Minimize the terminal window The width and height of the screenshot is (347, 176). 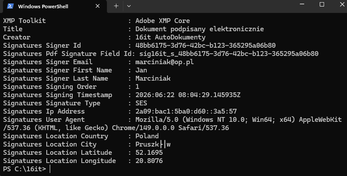[x=302, y=4]
